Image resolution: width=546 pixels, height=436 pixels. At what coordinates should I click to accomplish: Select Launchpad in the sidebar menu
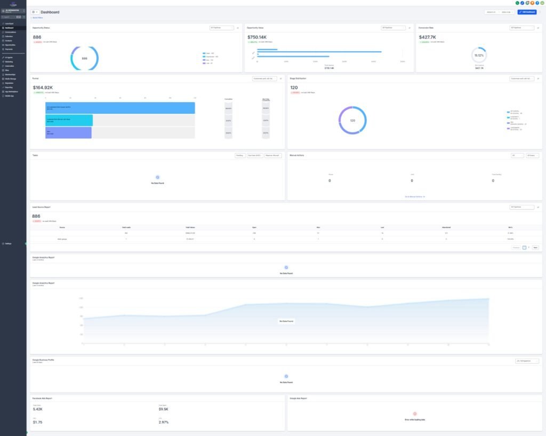(x=10, y=24)
